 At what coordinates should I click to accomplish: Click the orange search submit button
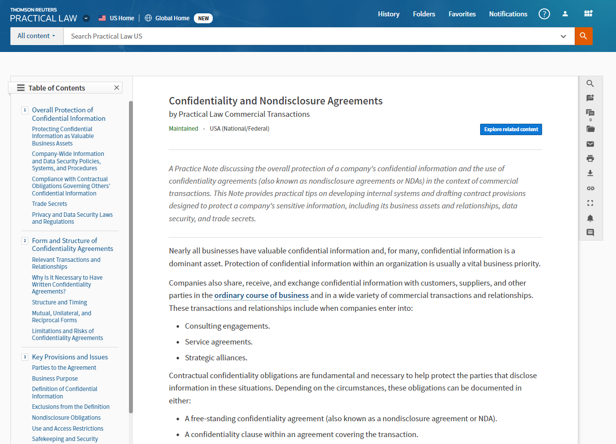[x=583, y=36]
